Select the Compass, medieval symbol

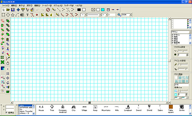point(63,109)
